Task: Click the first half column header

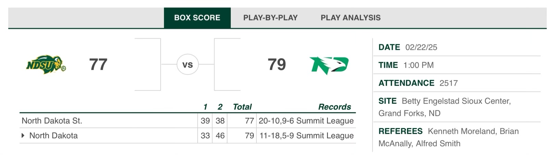Action: tap(205, 107)
